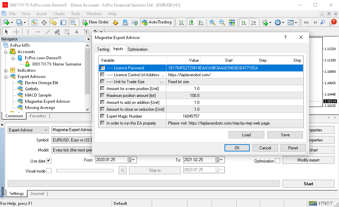Click the green signal waves toolbar icon
Image resolution: width=339 pixels, height=207 pixels.
(x=135, y=22)
